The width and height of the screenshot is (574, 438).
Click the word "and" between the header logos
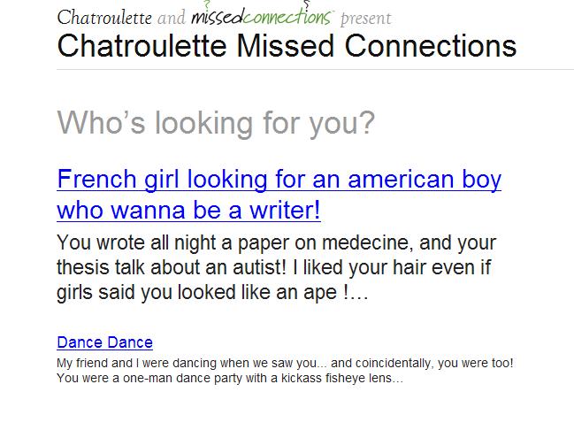tap(171, 18)
